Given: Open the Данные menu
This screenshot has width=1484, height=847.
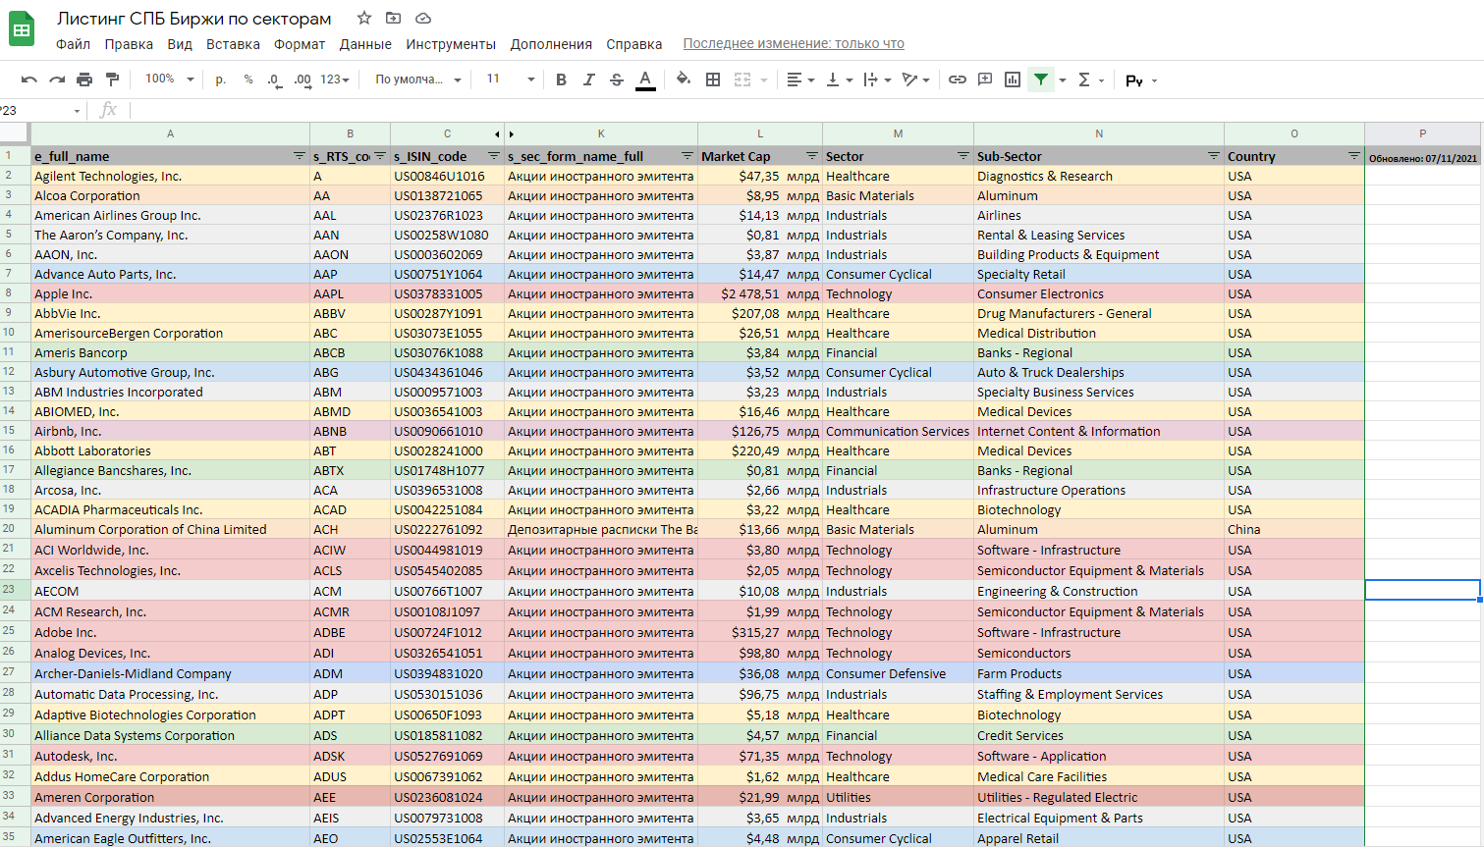Looking at the screenshot, I should pos(365,44).
